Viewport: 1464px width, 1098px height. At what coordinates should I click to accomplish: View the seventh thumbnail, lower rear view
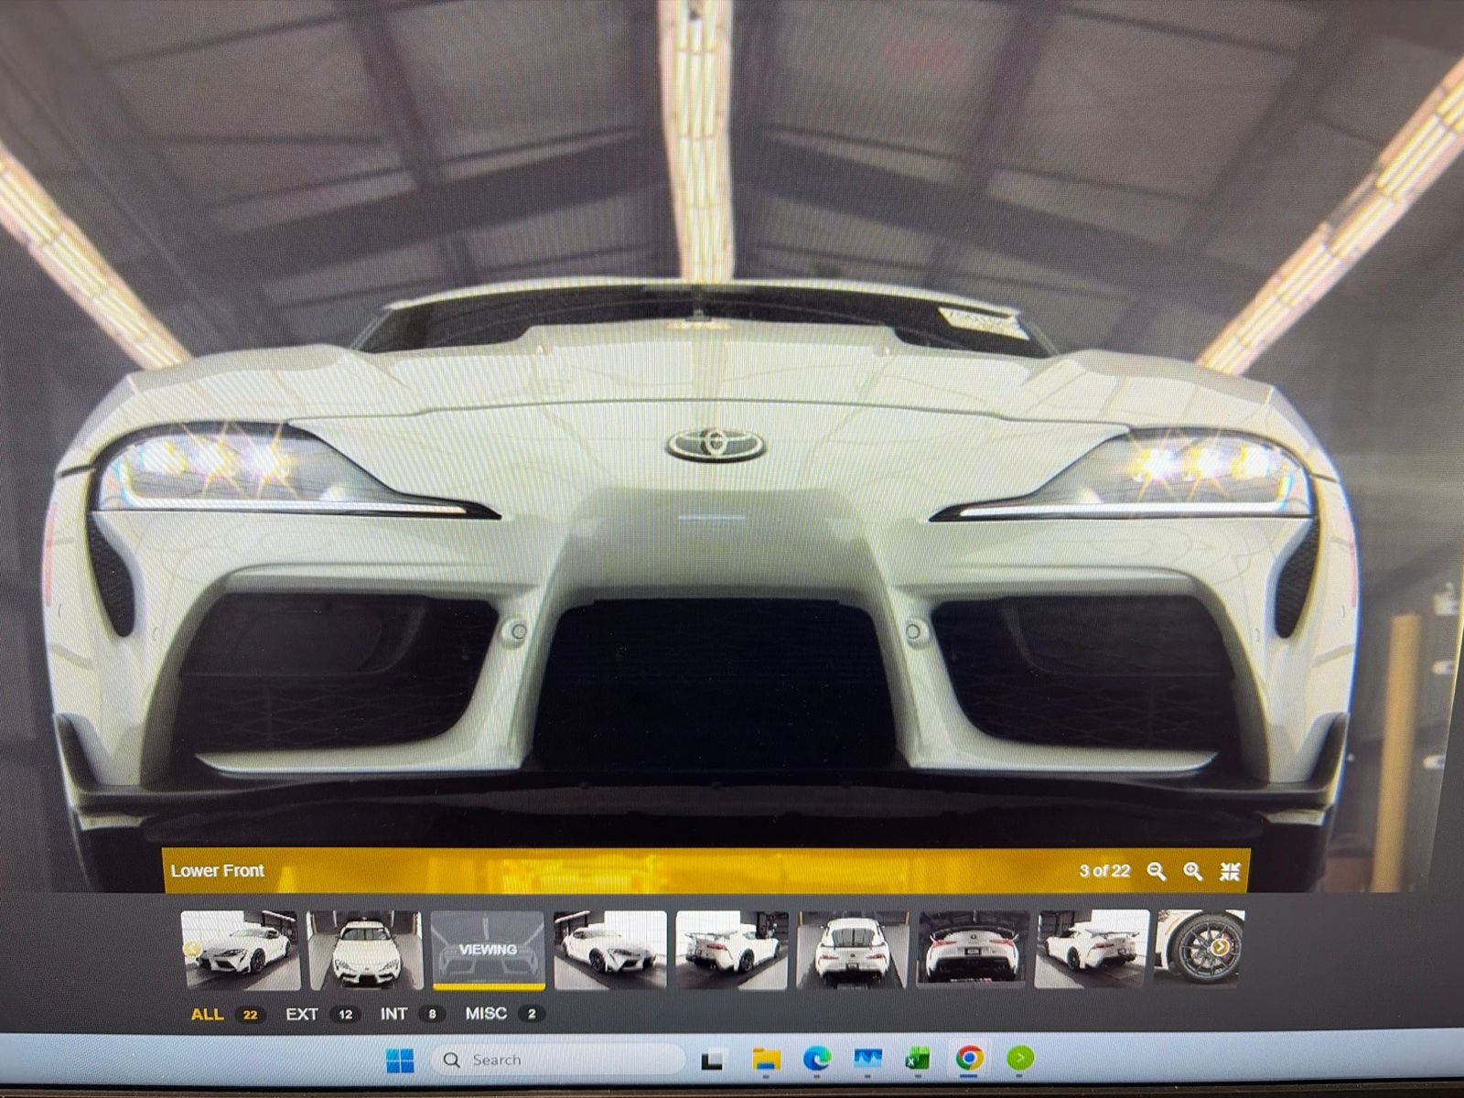click(x=974, y=951)
